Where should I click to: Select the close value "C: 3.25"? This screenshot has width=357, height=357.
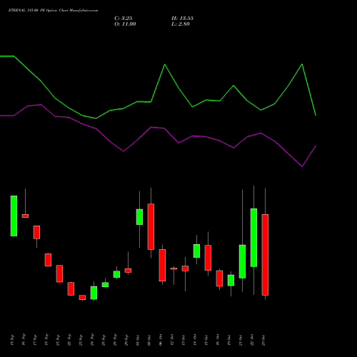click(124, 19)
